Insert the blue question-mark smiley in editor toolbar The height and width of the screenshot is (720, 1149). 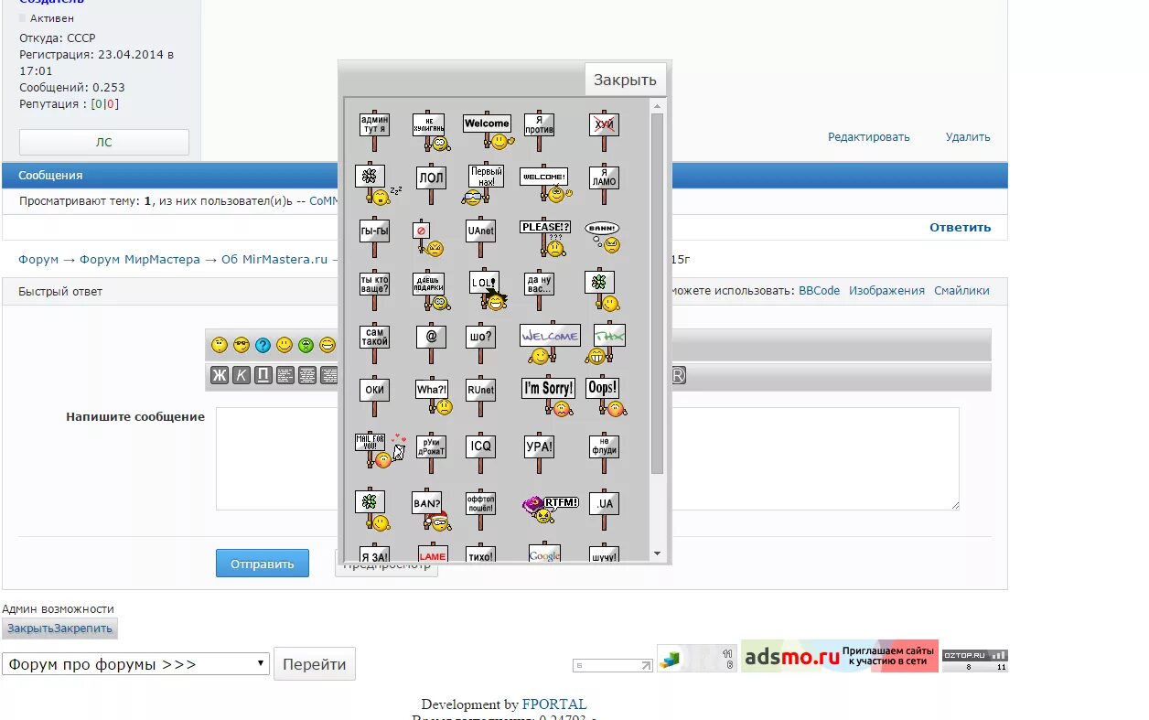click(263, 345)
